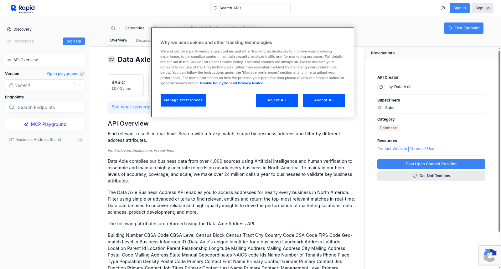Click the sidebar Workspace Sign Up button

tap(74, 41)
